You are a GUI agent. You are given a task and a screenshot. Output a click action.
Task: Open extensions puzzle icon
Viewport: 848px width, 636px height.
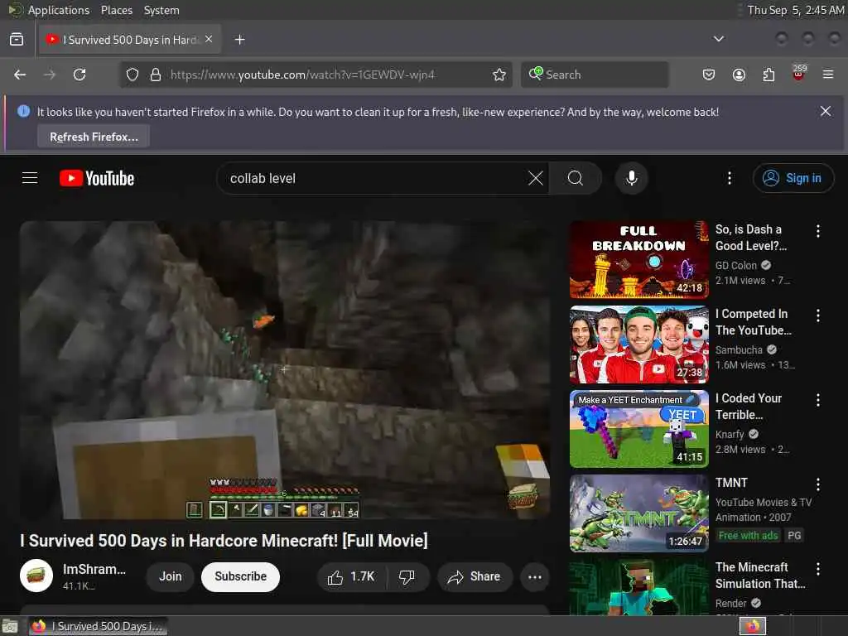(x=768, y=75)
